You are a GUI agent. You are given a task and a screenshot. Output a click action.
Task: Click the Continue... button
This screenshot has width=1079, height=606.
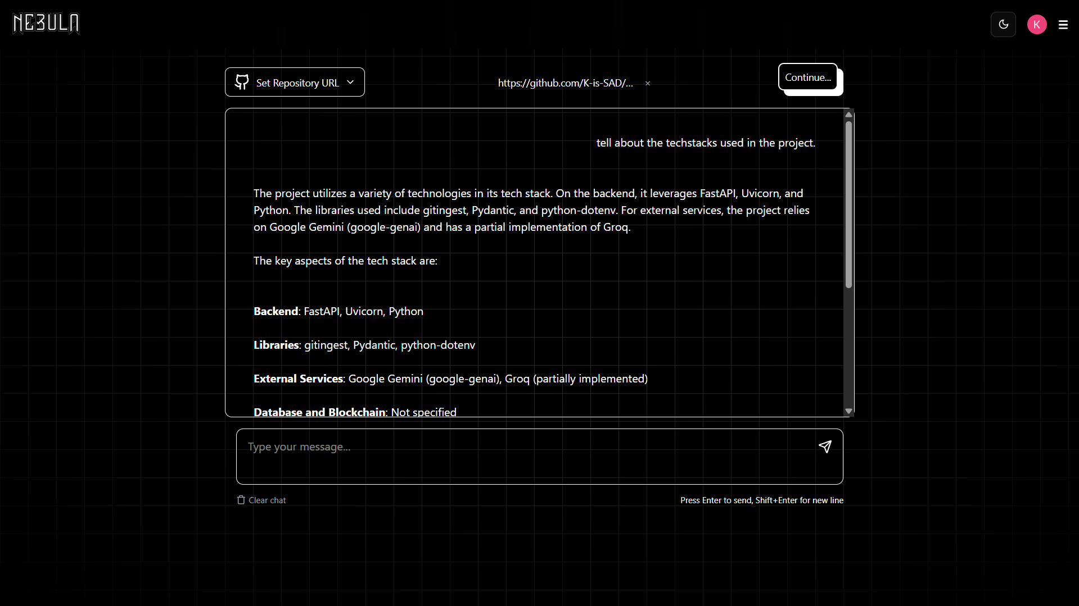pyautogui.click(x=808, y=77)
